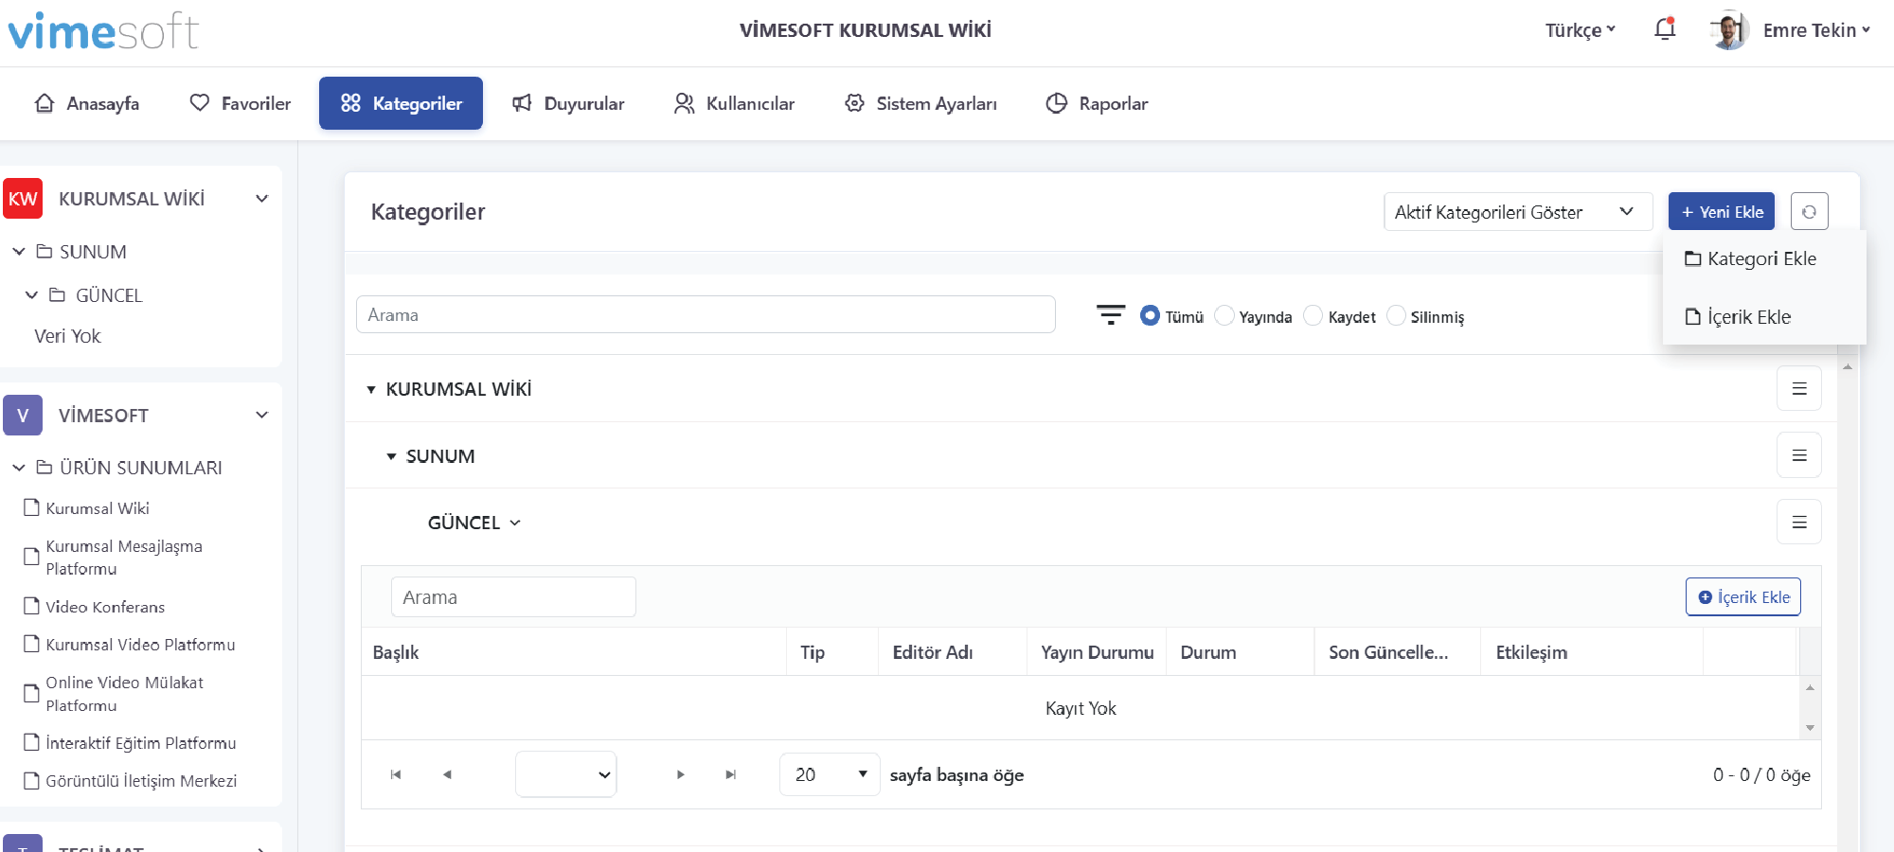
Task: Open hamburger menu for GÜNCEL row
Action: [1799, 523]
